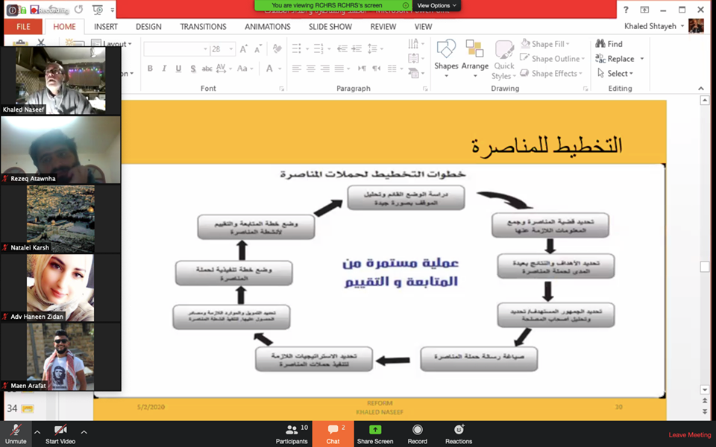Viewport: 716px width, 447px height.
Task: Open the Shapes gallery
Action: tap(446, 55)
